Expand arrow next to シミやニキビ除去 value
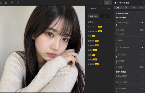 tap(143, 23)
